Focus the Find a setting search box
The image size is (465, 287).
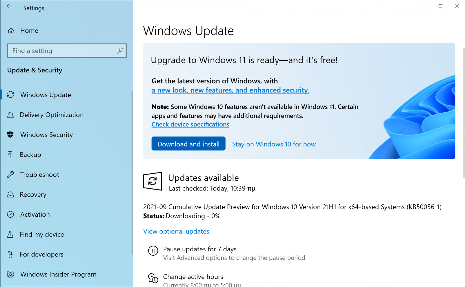[67, 50]
